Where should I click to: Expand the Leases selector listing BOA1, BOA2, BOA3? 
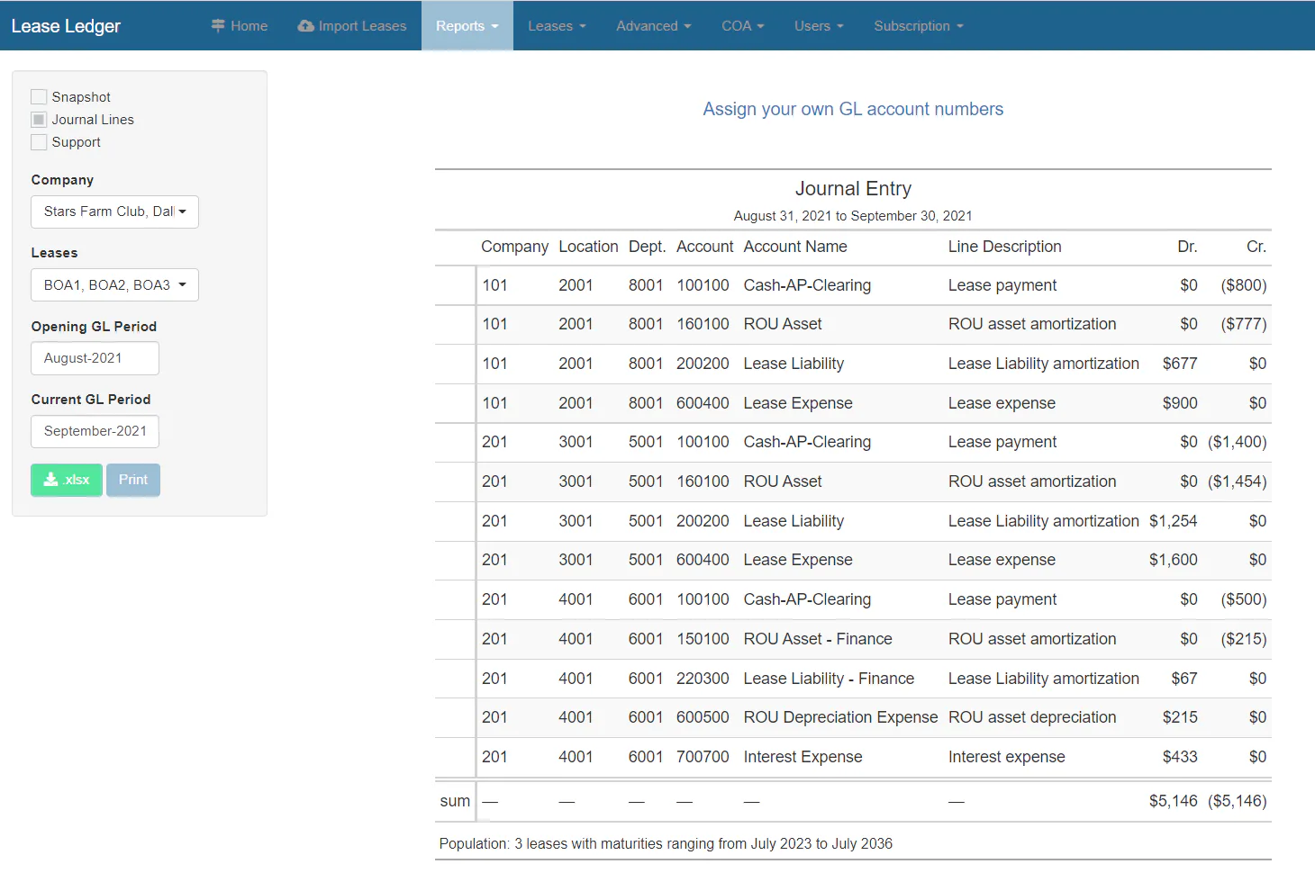(x=113, y=284)
